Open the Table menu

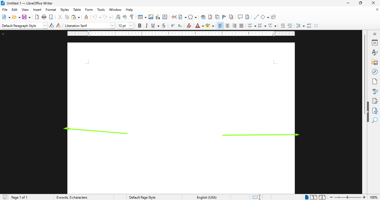click(x=77, y=10)
